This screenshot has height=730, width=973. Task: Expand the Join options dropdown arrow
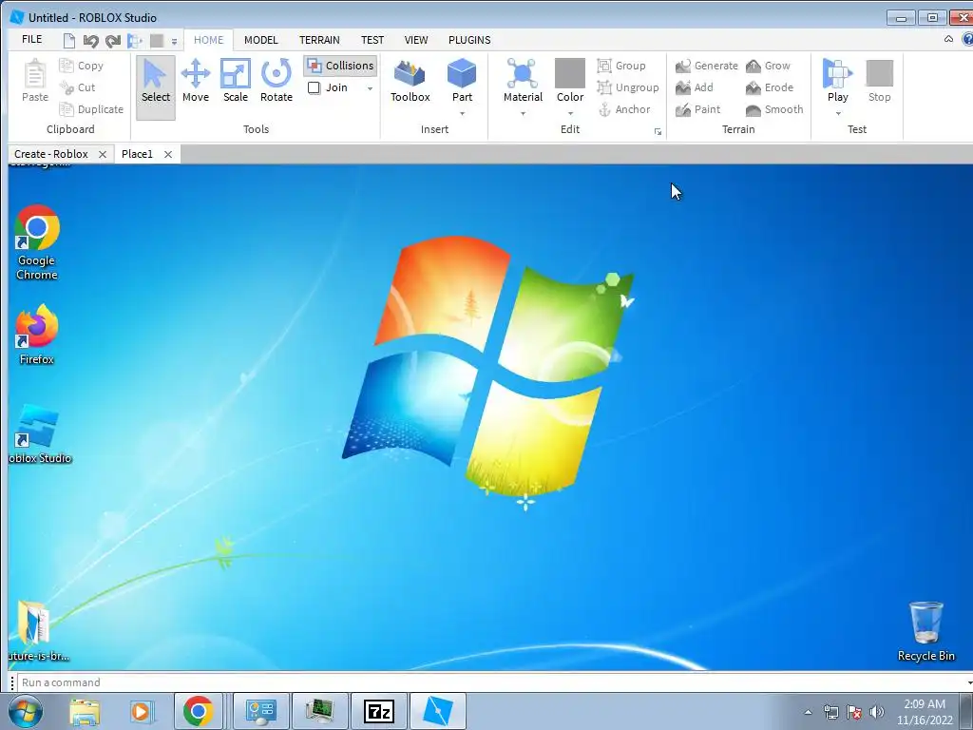click(x=370, y=88)
